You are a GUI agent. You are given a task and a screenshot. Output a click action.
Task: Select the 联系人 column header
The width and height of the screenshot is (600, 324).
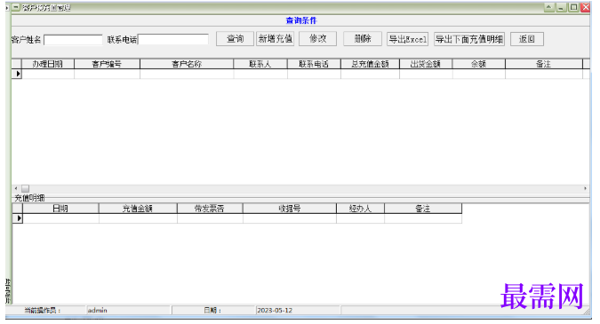click(x=260, y=64)
